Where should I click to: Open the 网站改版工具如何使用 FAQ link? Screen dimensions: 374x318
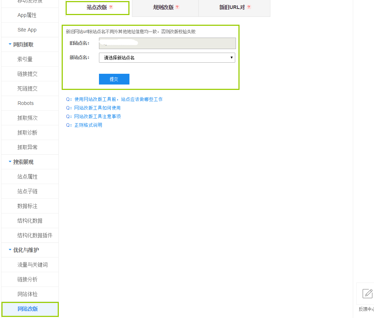point(97,108)
